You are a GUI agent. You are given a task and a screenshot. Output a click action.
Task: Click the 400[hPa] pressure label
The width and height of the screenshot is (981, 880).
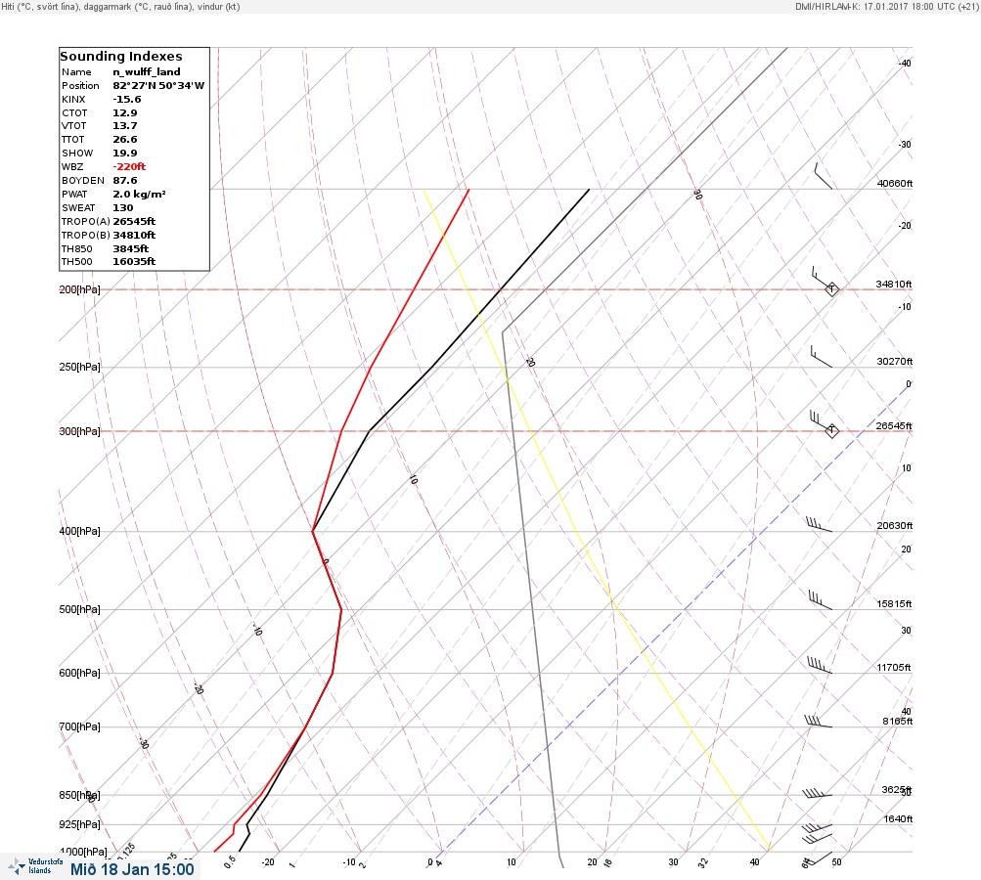point(79,531)
